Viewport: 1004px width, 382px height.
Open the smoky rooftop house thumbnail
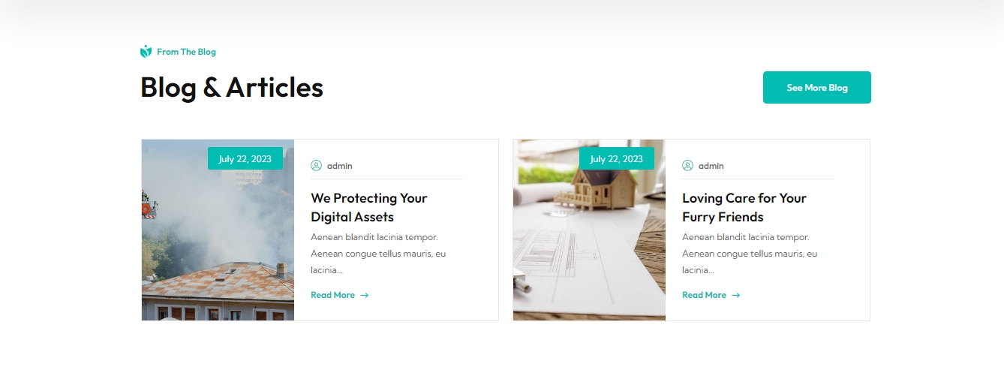pos(218,230)
